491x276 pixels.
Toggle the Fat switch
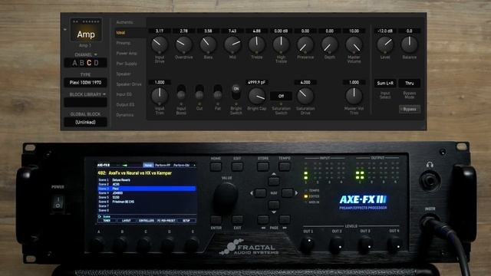(x=218, y=92)
